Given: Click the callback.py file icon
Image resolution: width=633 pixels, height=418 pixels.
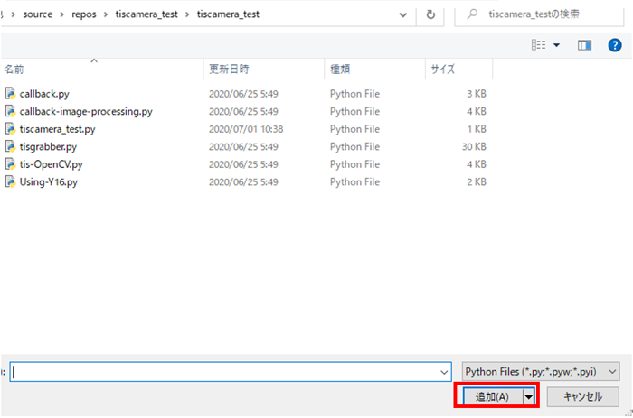Looking at the screenshot, I should click(10, 94).
